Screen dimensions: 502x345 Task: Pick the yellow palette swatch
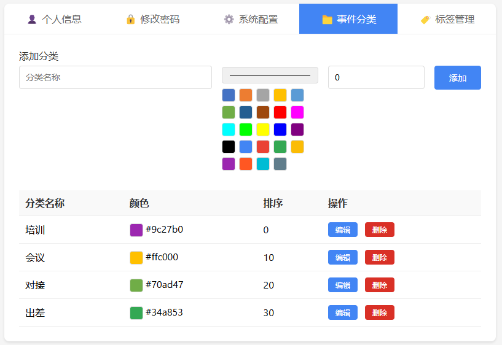263,130
